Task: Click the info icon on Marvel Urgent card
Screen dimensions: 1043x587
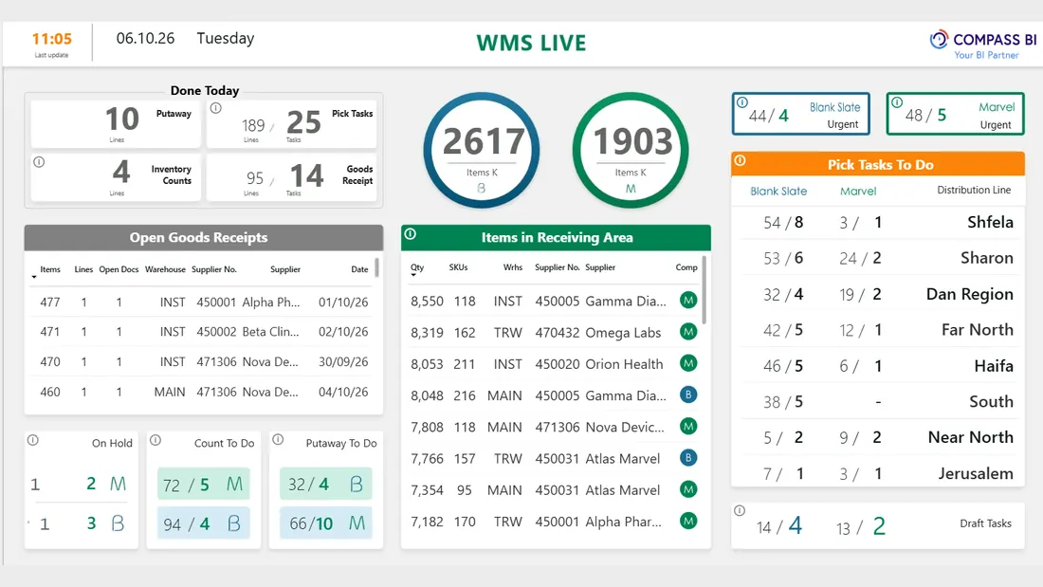Action: [897, 102]
